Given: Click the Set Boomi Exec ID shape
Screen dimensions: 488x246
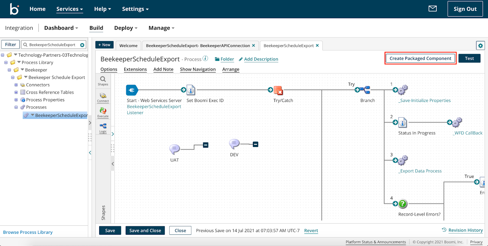Looking at the screenshot, I should tap(191, 90).
